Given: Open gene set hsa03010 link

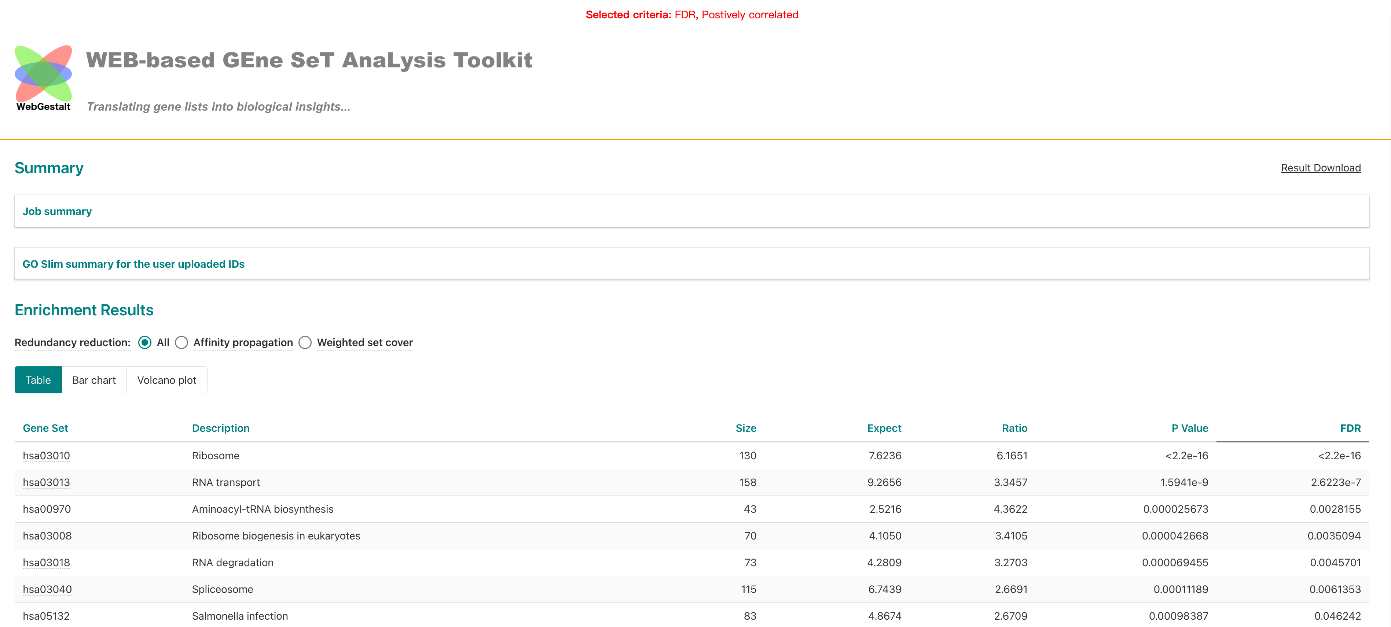Looking at the screenshot, I should pyautogui.click(x=47, y=455).
